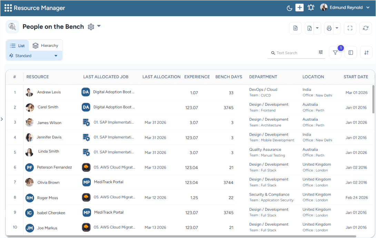376x238 pixels.
Task: Click MP icon in Isabel Cherokee row
Action: coord(87,213)
